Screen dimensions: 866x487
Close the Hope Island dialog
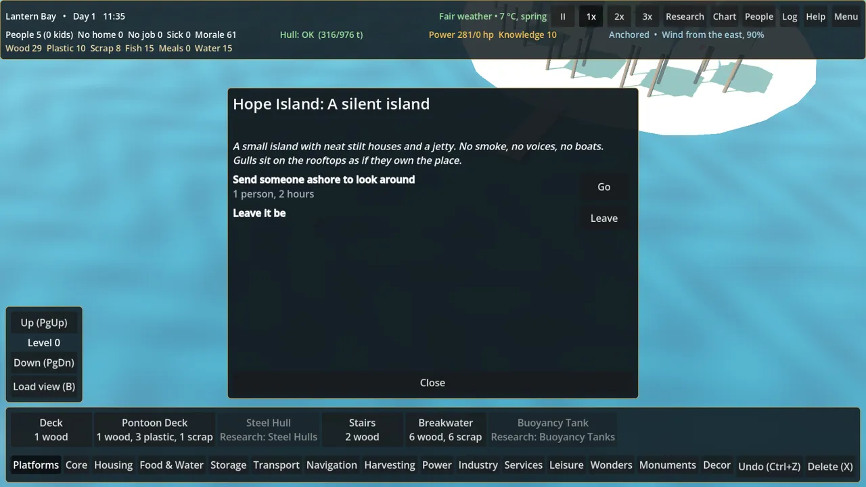click(432, 383)
